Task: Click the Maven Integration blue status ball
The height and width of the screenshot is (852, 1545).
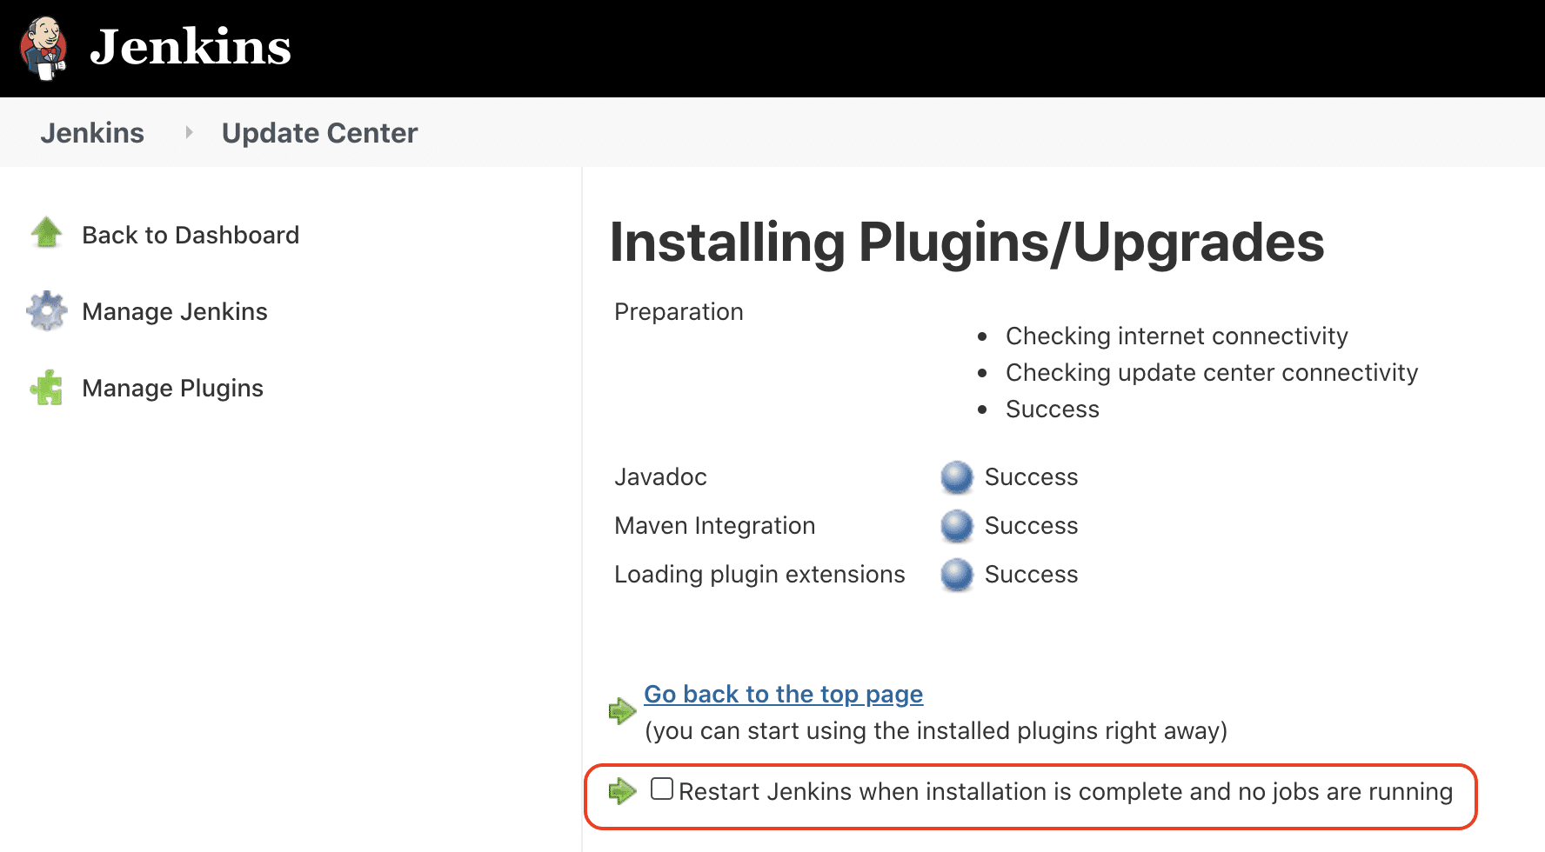Action: tap(957, 526)
